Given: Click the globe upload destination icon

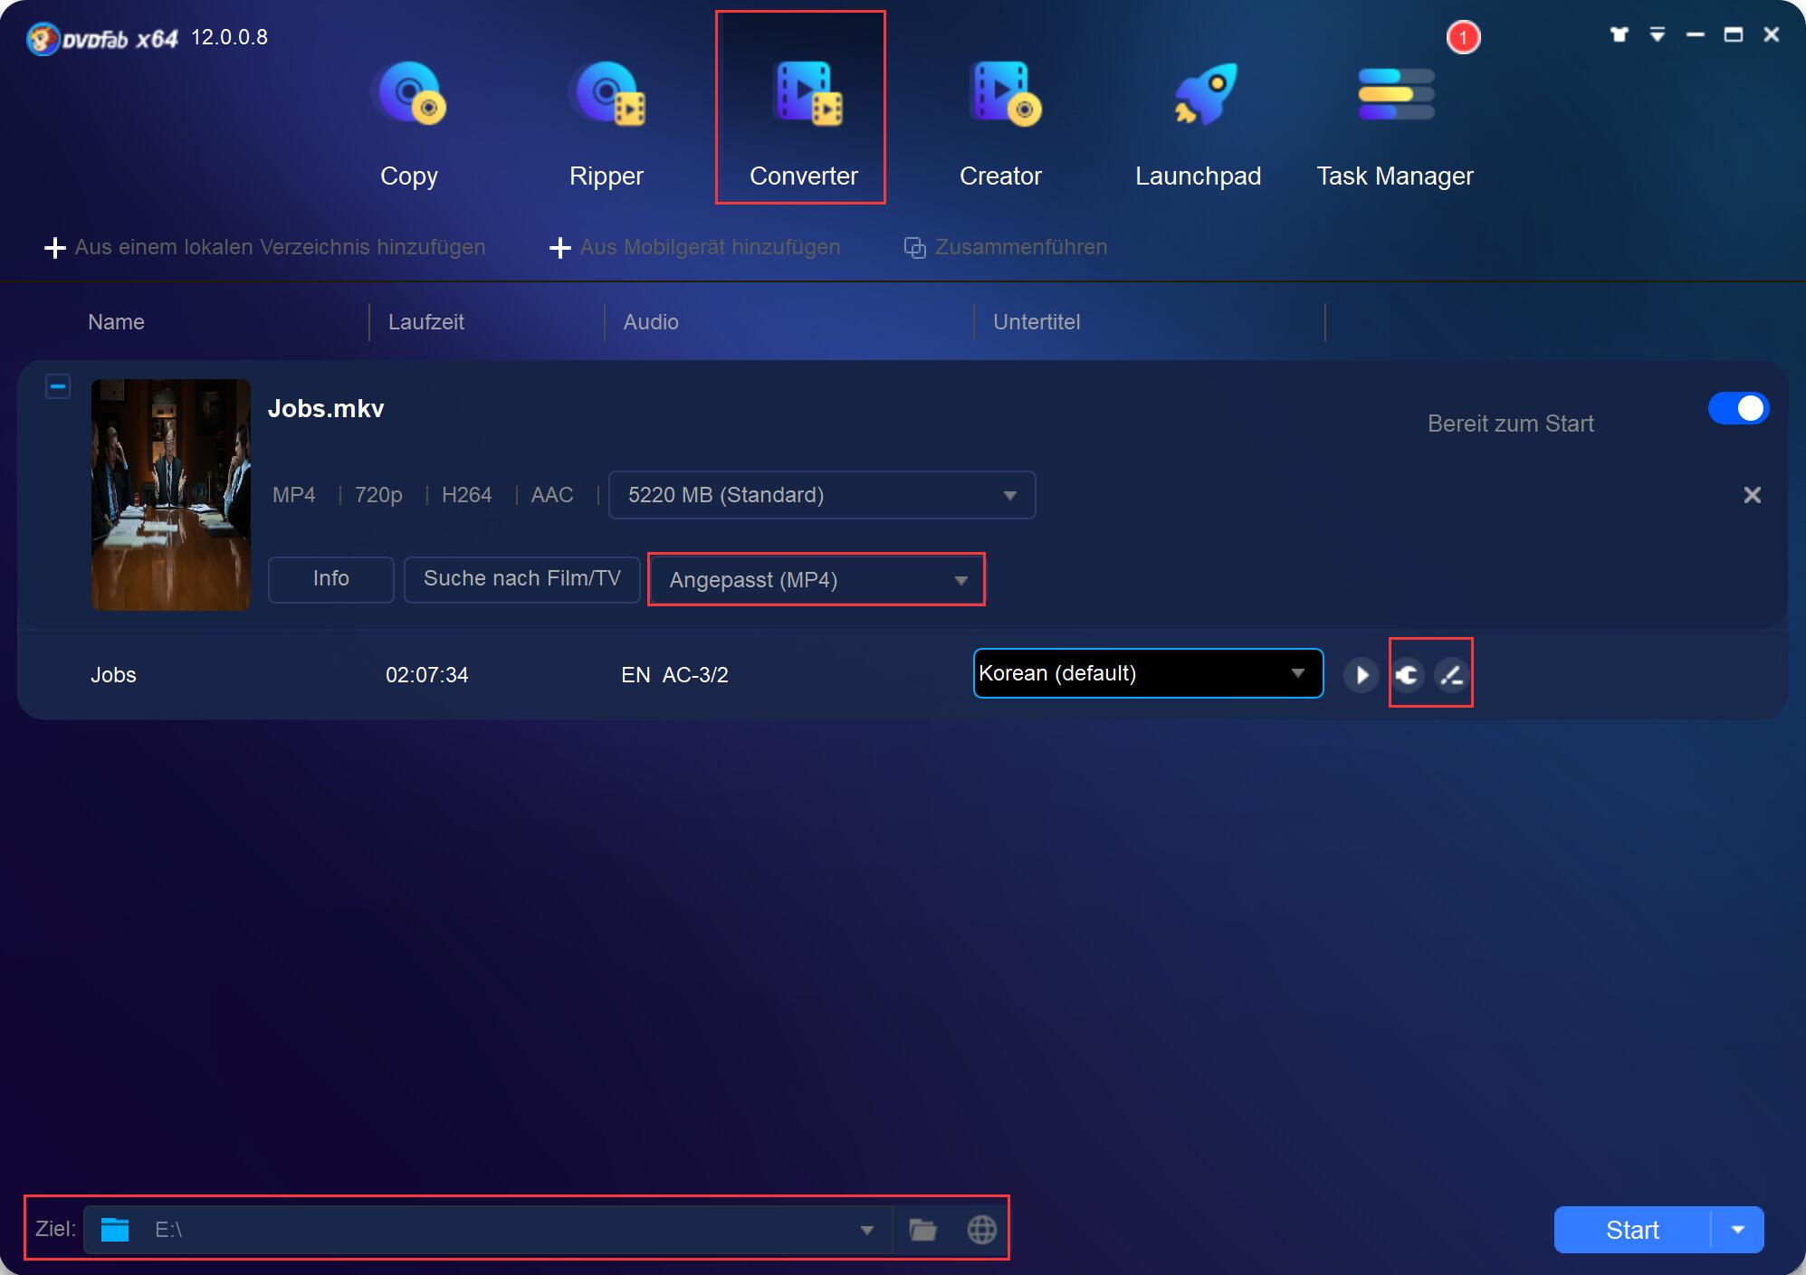Looking at the screenshot, I should point(981,1230).
